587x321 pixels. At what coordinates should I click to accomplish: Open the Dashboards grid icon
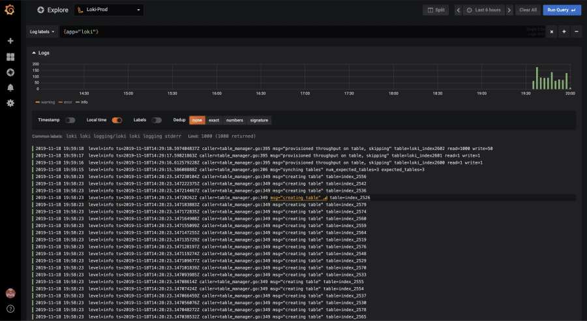click(10, 57)
